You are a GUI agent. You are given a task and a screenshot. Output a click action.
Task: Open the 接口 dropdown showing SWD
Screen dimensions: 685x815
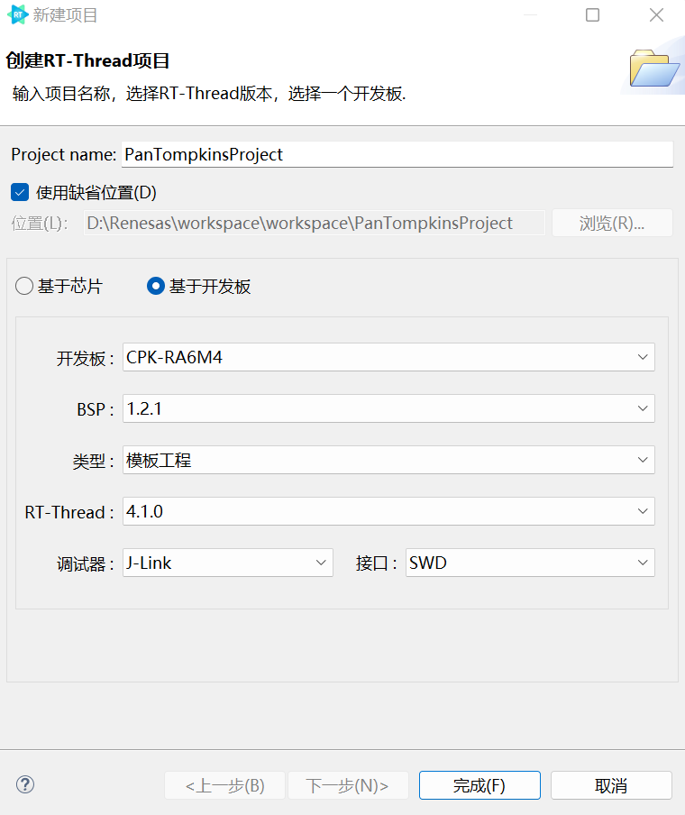[530, 563]
